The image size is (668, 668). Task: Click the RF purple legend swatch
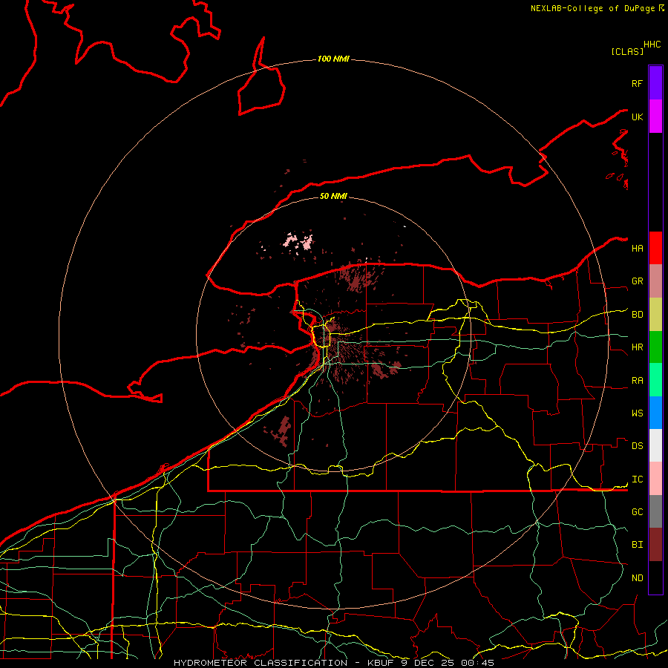tap(655, 83)
